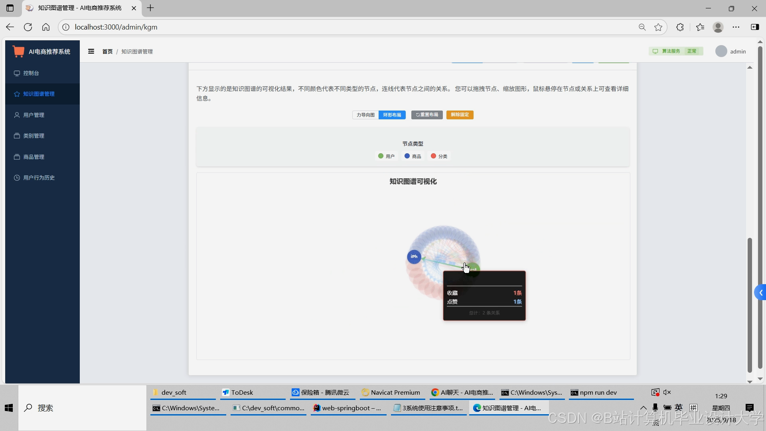Go to 商品管理 menu item
This screenshot has height=431, width=766.
click(x=34, y=157)
